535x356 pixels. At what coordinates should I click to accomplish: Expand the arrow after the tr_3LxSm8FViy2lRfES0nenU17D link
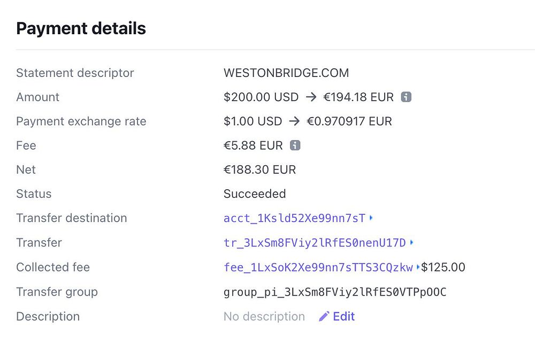click(x=411, y=243)
